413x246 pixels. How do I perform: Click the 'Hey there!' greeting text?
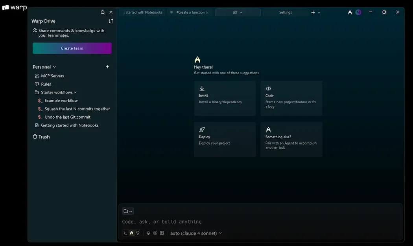point(203,67)
